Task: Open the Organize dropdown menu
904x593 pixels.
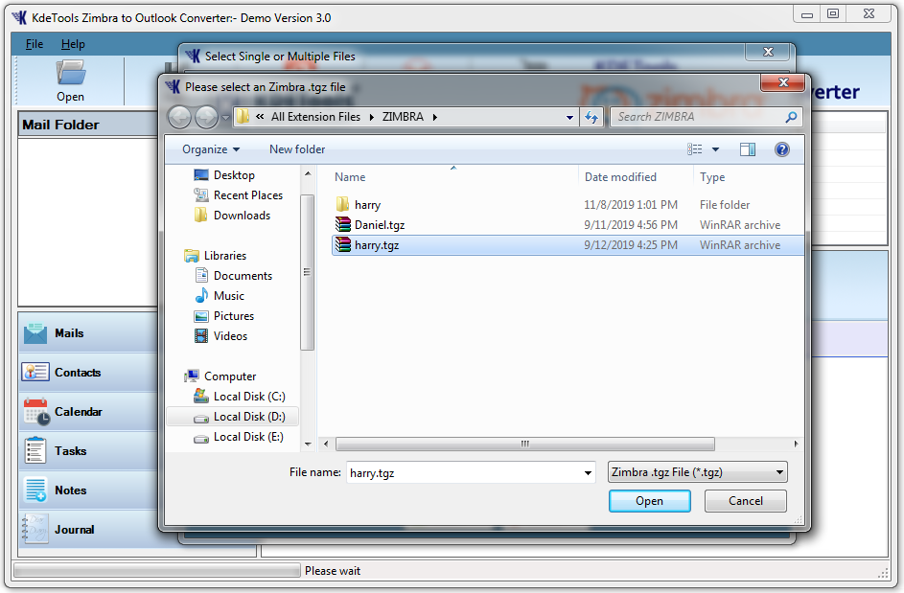Action: point(211,149)
